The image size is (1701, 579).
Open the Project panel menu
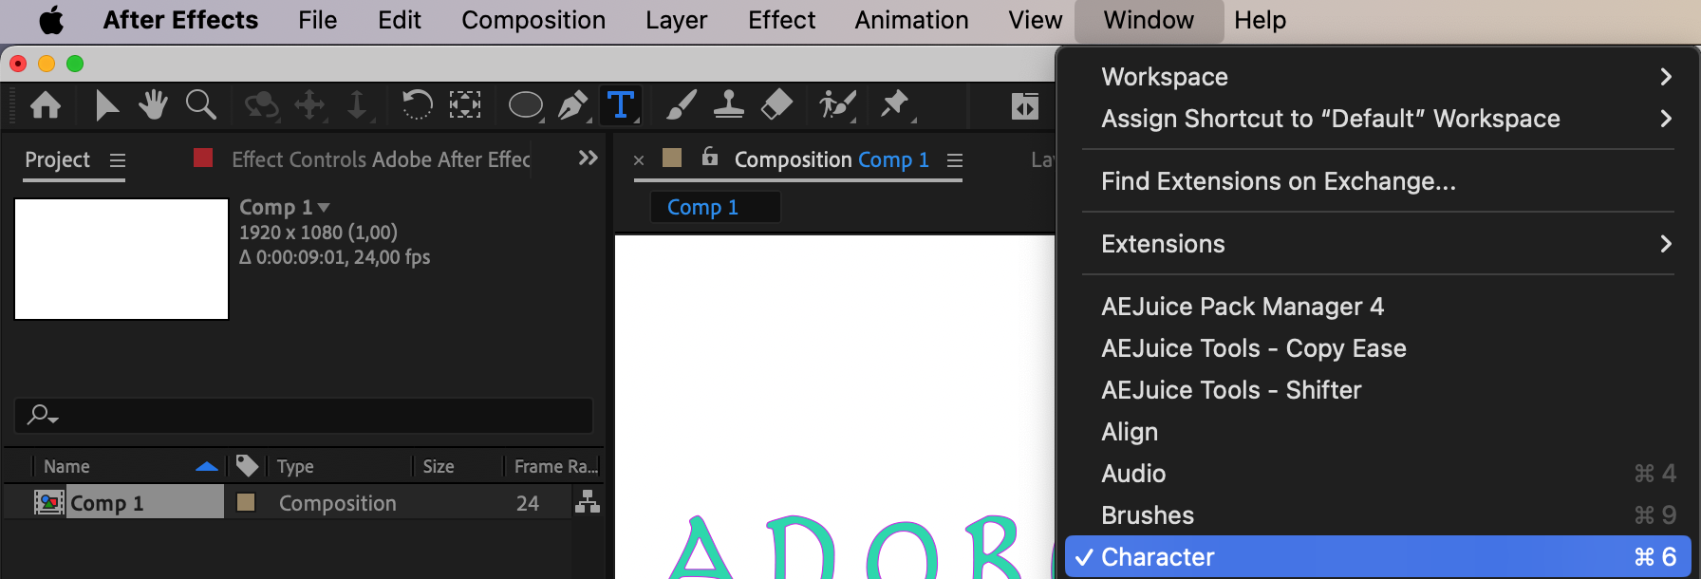118,160
